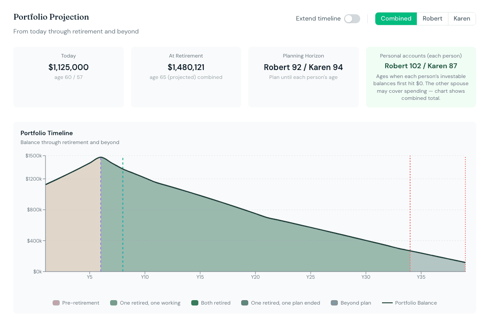
Task: Click the green Personal accounts card
Action: tap(421, 77)
